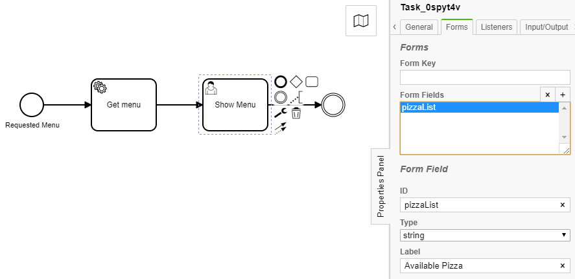
Task: Add text annotation from context pad
Action: tap(296, 97)
